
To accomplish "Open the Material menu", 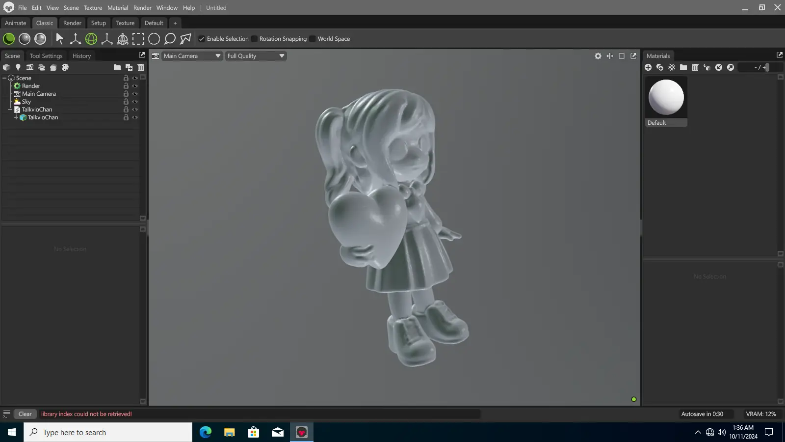I will point(118,8).
